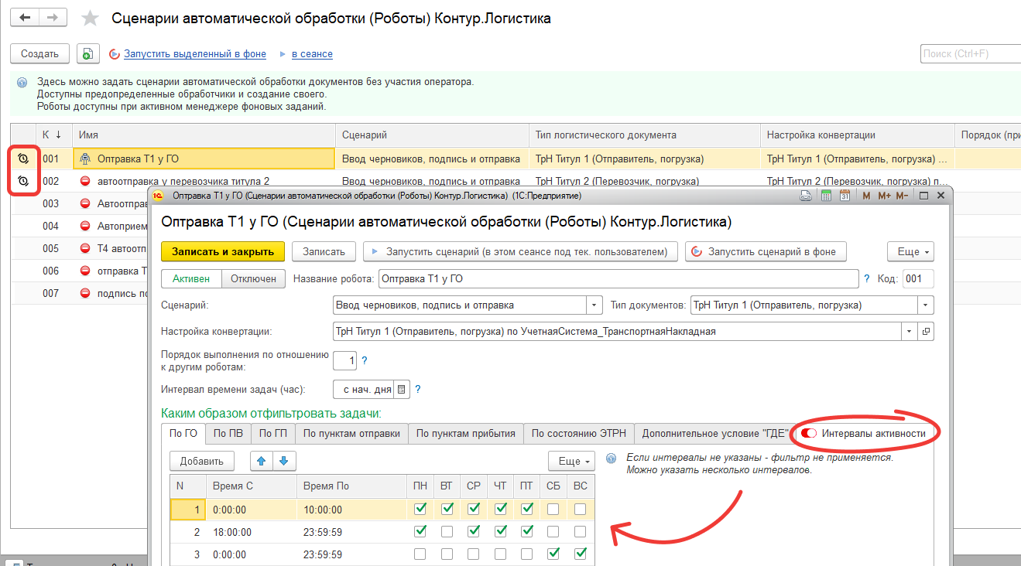Set robot state to Активен
This screenshot has height=566, width=1021.
click(191, 278)
